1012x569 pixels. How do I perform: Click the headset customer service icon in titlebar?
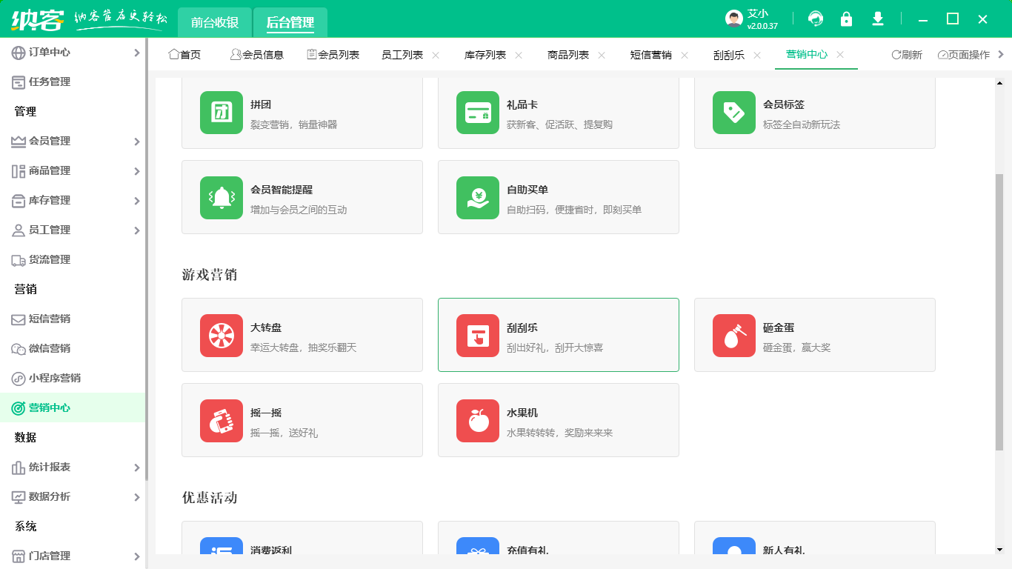pyautogui.click(x=816, y=19)
